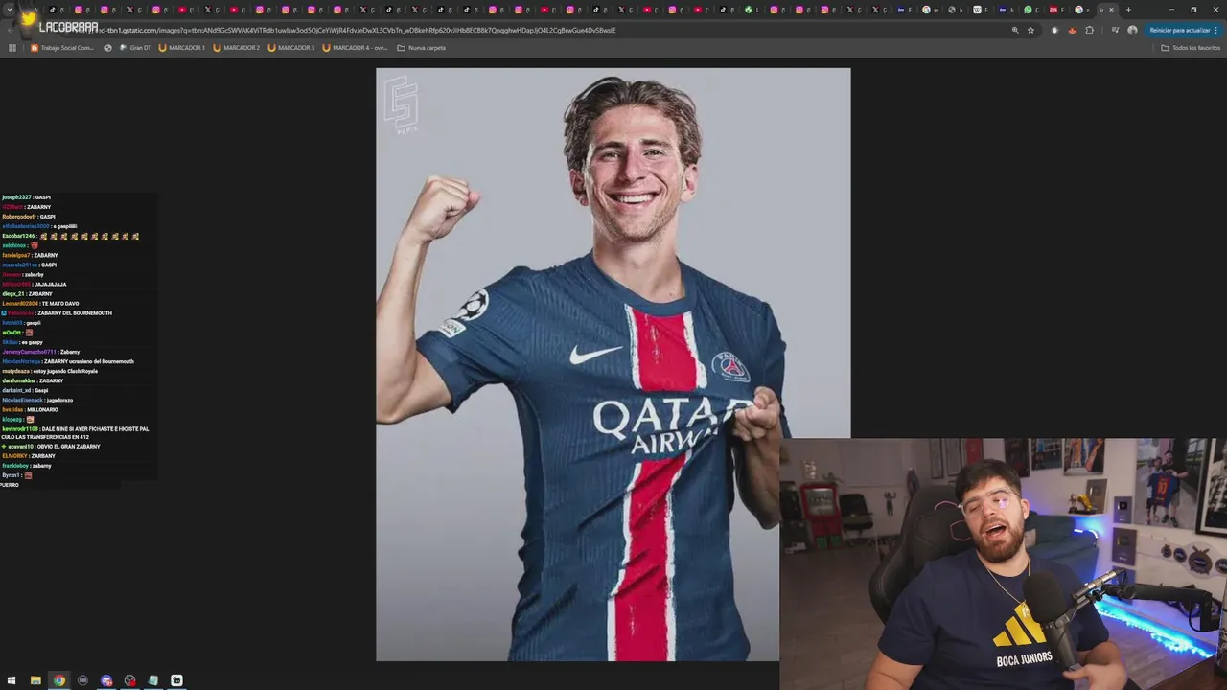Open the round grey app in taskbar
Screen dimensions: 1227x690
tap(82, 680)
